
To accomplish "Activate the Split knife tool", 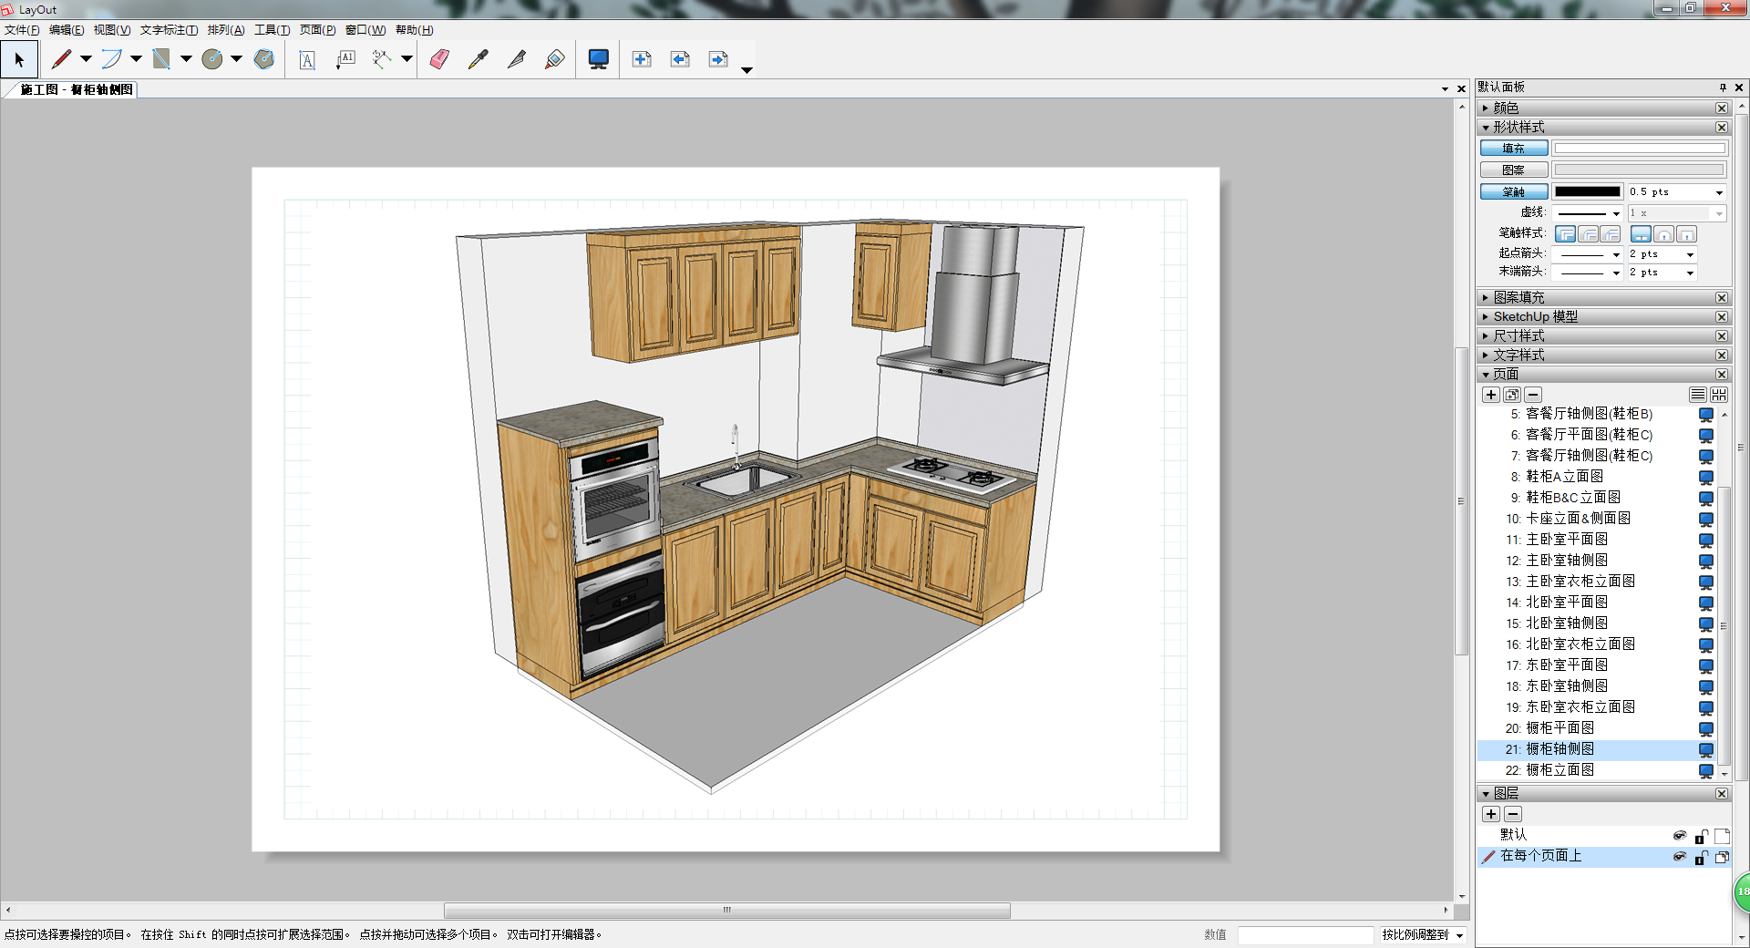I will tap(517, 60).
